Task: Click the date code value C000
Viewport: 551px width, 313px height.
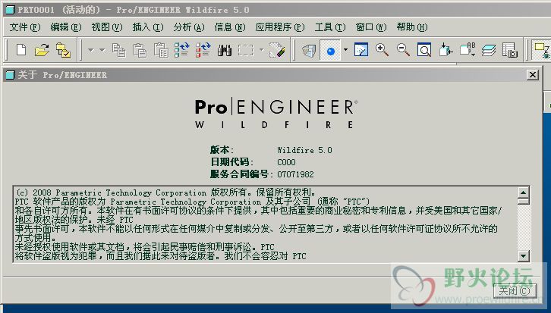Action: click(286, 162)
